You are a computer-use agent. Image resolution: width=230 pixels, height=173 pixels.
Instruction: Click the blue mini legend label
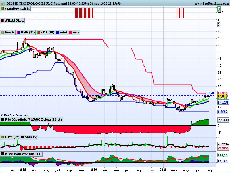click(64, 32)
